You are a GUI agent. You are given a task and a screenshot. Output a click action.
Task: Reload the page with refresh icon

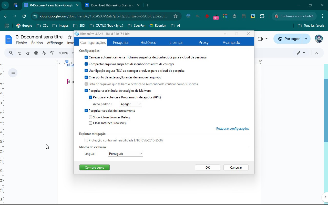[x=24, y=16]
